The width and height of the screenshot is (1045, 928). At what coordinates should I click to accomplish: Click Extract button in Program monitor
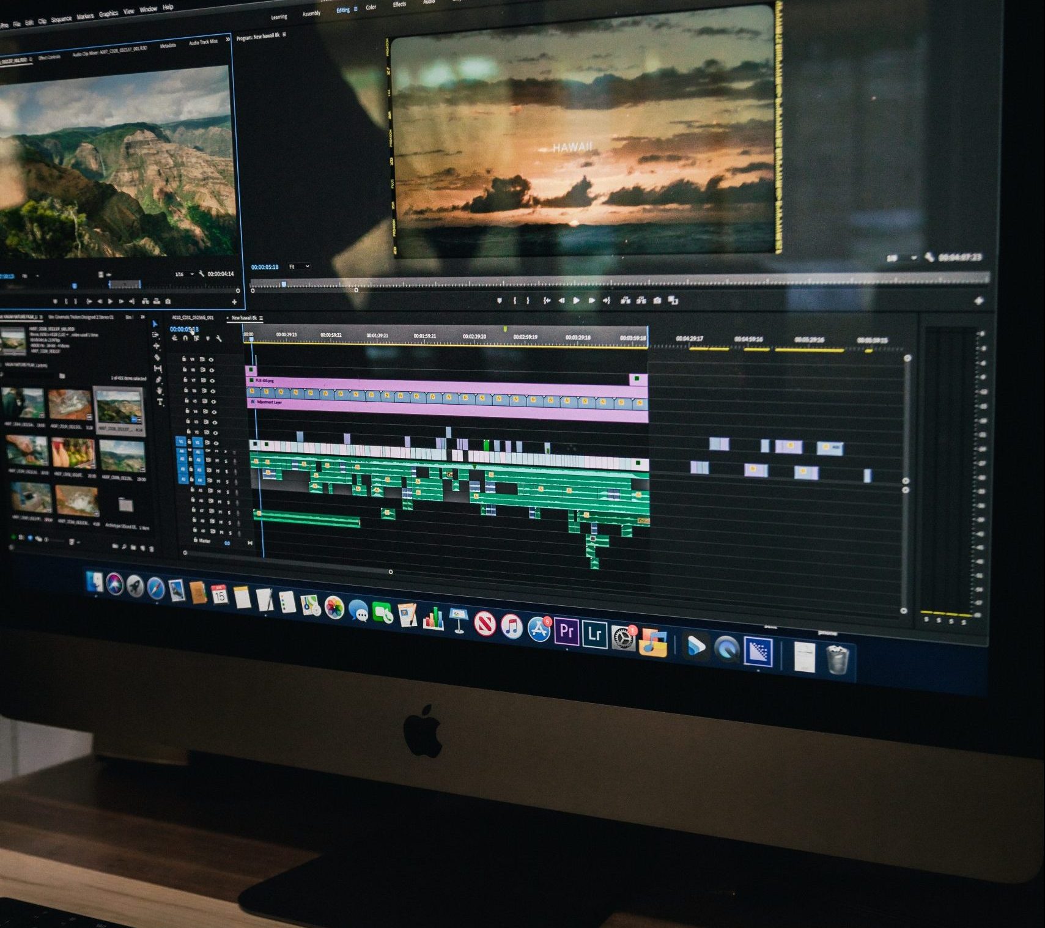pos(641,300)
